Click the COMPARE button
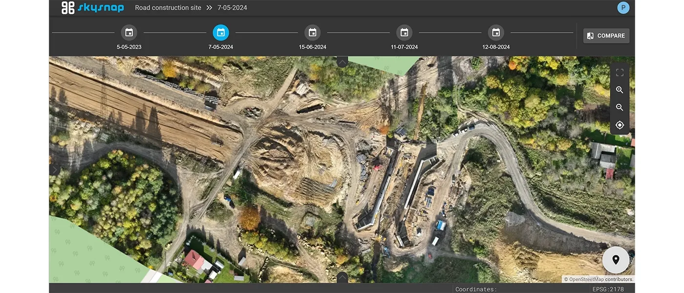684x293 pixels. (606, 36)
